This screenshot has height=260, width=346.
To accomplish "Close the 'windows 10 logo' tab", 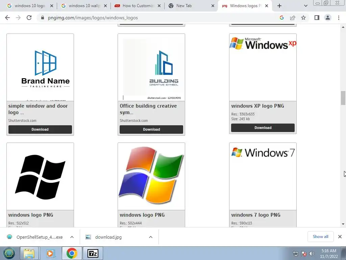I will pyautogui.click(x=52, y=6).
